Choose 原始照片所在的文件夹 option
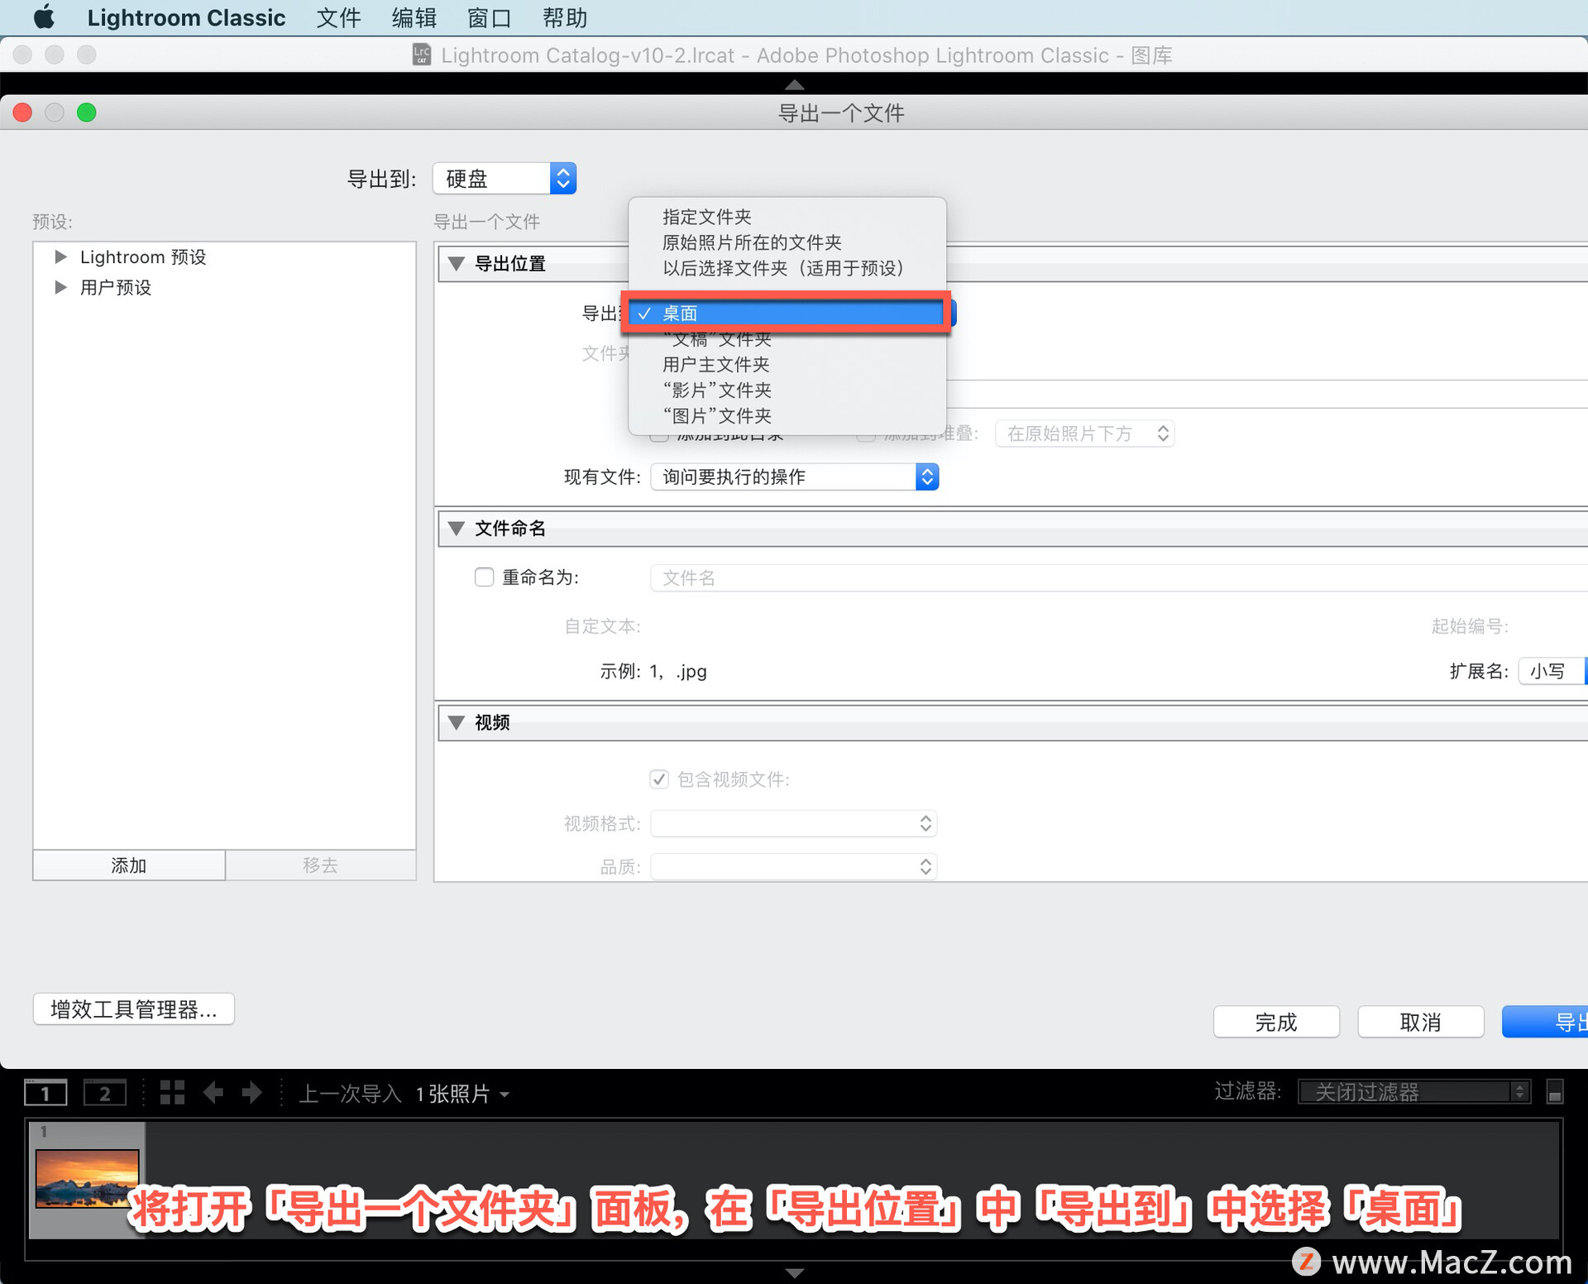 coord(787,242)
